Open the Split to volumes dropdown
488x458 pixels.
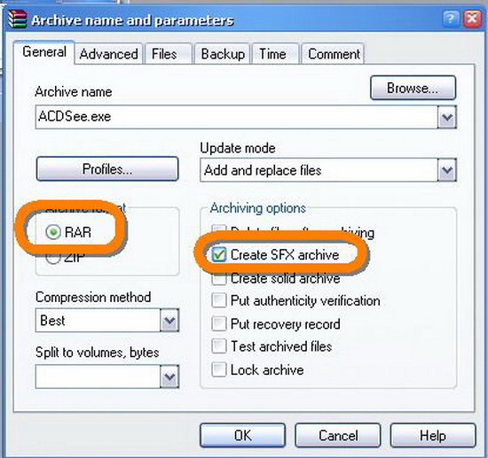click(x=169, y=376)
